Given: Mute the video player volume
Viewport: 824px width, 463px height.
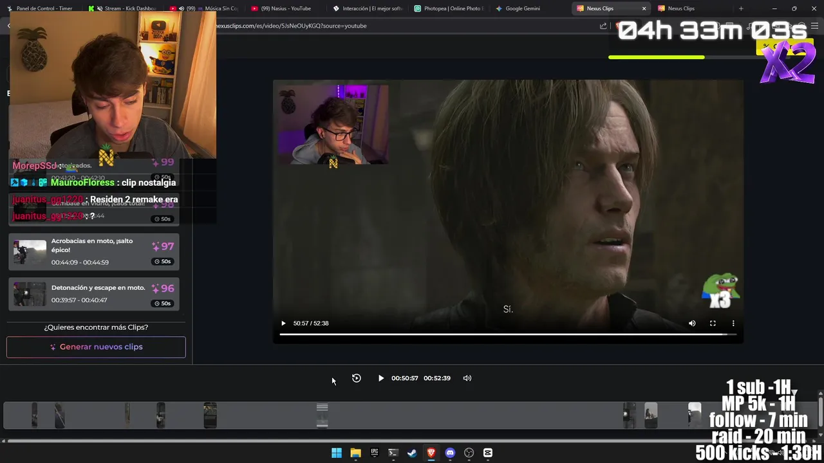Looking at the screenshot, I should click(x=692, y=323).
